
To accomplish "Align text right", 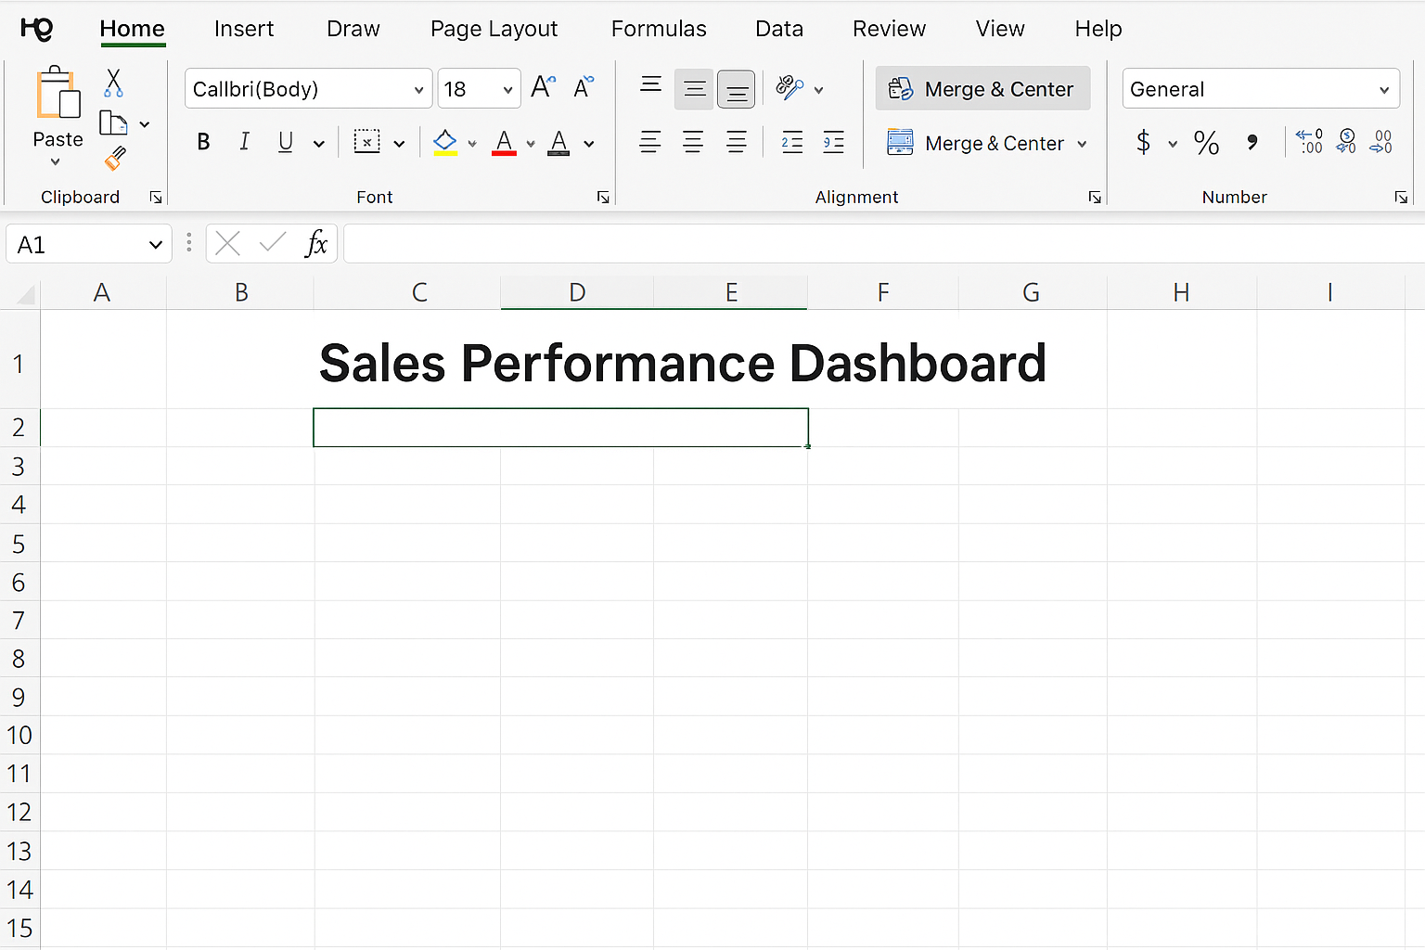I will click(x=737, y=142).
